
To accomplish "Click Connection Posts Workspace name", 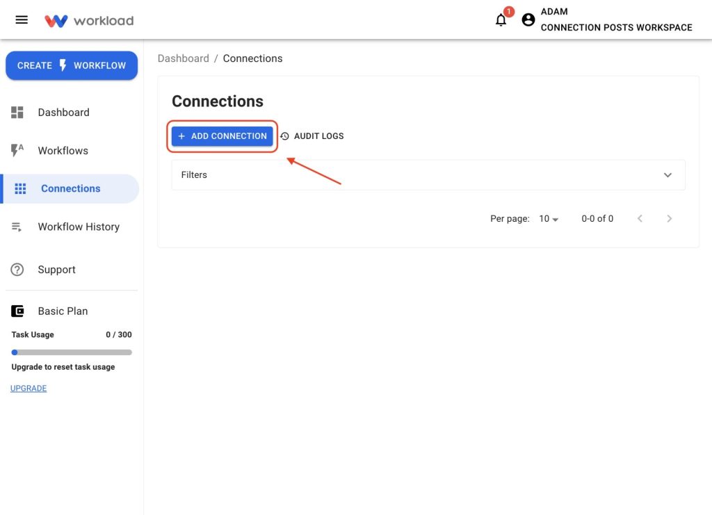I will 616,27.
